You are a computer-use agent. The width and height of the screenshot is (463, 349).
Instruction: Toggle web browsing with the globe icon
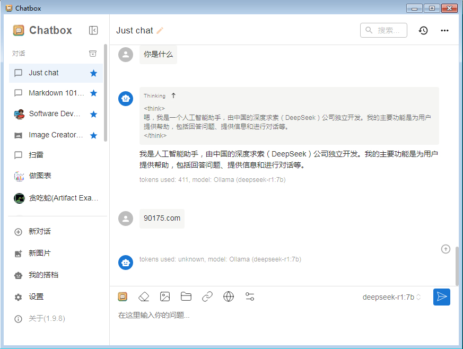click(x=229, y=296)
